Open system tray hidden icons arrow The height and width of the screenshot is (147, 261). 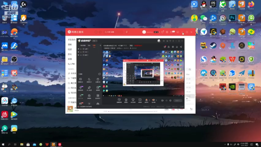[x=225, y=144]
